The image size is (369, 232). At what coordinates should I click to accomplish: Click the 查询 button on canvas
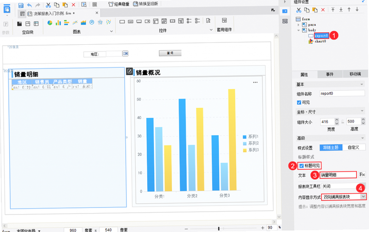point(170,53)
